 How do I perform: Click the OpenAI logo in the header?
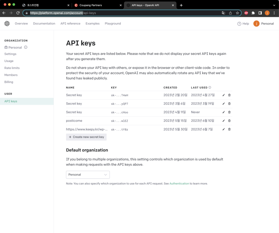coord(7,23)
